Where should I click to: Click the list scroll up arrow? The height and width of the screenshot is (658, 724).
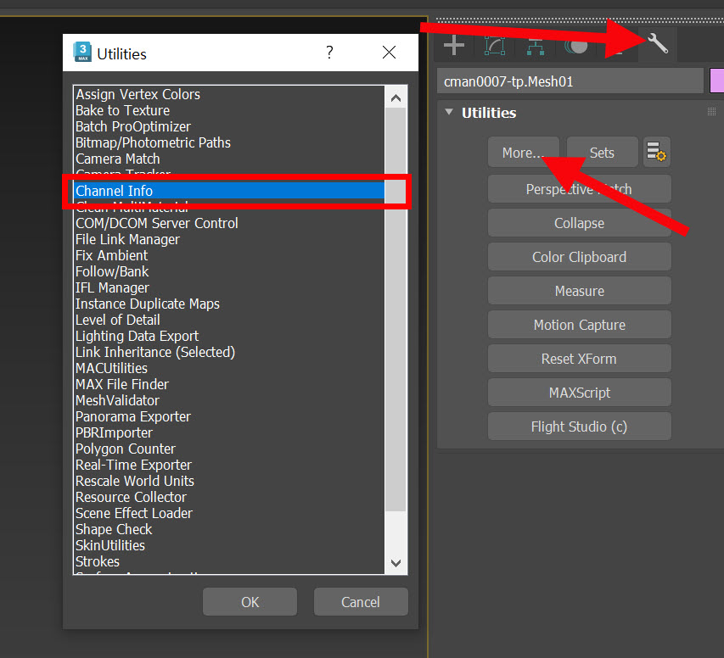(396, 98)
